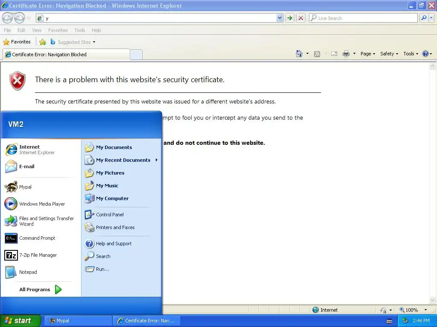Open the Edit menu
This screenshot has height=327, width=437.
(x=21, y=30)
